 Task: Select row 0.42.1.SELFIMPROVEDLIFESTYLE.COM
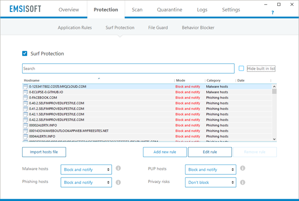[x=147, y=114]
